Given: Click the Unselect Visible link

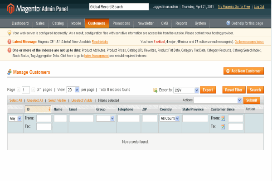Looking at the screenshot, I should [x=82, y=100].
